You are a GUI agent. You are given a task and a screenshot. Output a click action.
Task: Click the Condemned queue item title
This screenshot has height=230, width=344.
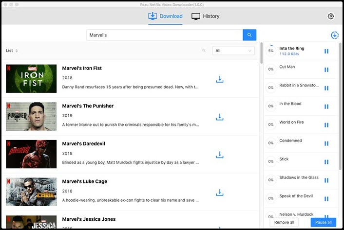290,141
